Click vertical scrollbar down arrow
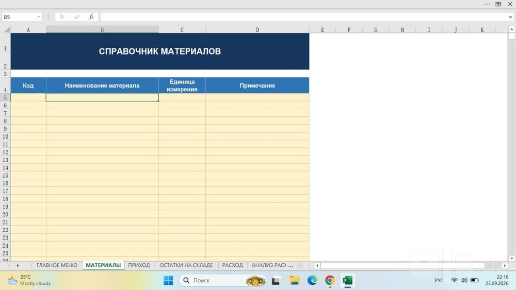Screen dimensions: 516x290 pos(512,259)
